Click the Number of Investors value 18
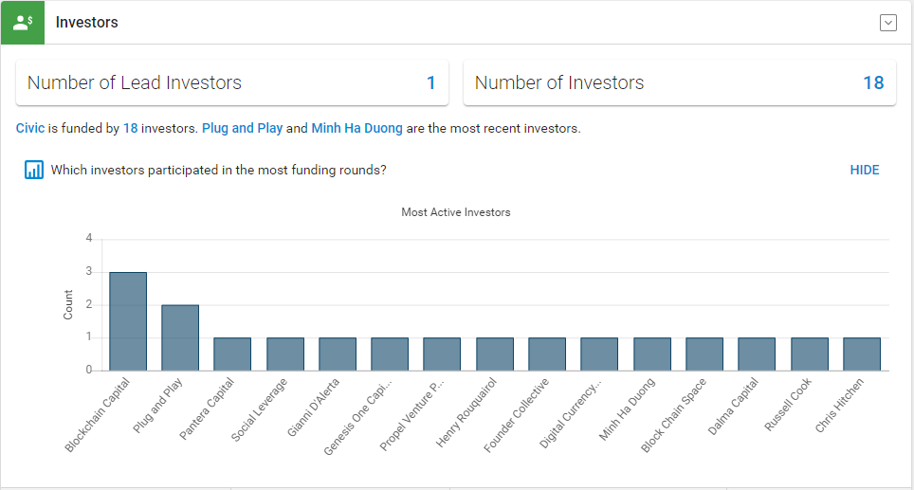This screenshot has width=914, height=490. click(x=873, y=82)
